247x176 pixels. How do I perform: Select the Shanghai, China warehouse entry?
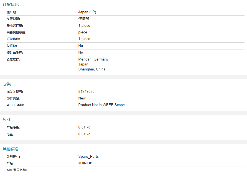pos(92,69)
